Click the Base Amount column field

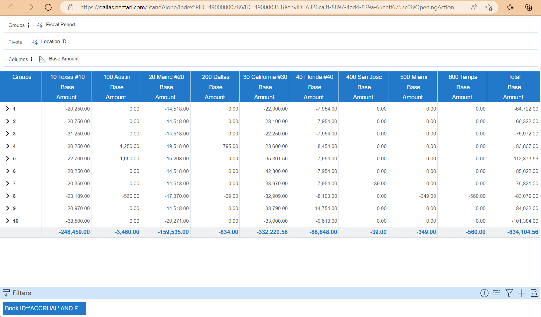pyautogui.click(x=64, y=59)
